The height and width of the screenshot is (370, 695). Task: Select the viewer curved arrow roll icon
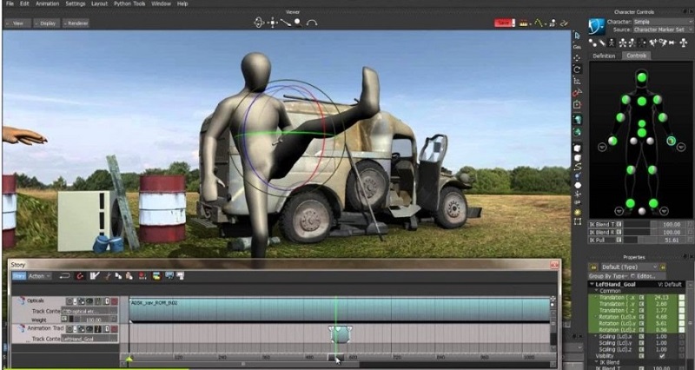pos(312,23)
